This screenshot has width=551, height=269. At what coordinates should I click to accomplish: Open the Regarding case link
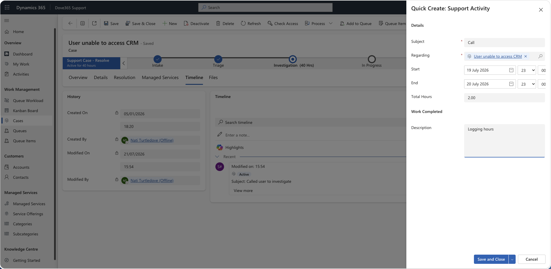tap(498, 56)
